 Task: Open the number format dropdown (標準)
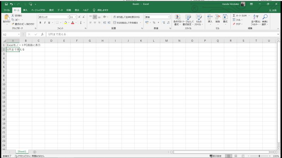[x=169, y=17]
